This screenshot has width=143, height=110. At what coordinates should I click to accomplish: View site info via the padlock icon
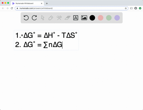tap(17, 8)
